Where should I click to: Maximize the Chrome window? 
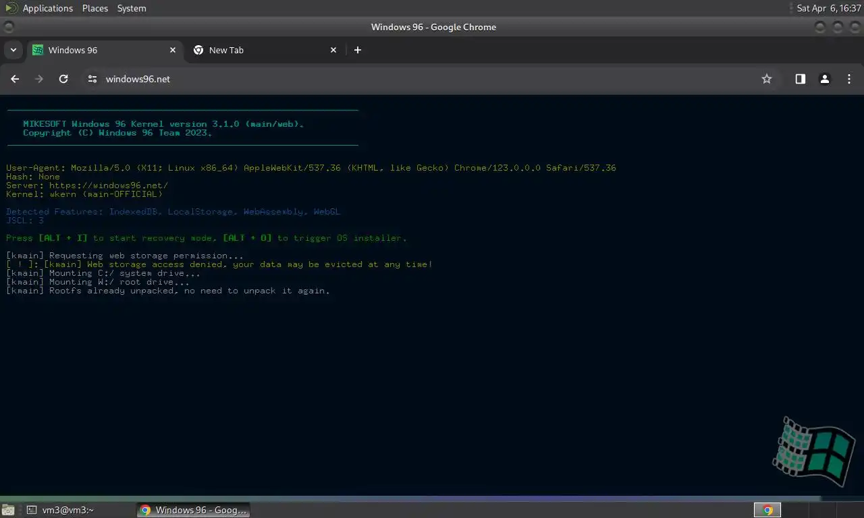(838, 27)
